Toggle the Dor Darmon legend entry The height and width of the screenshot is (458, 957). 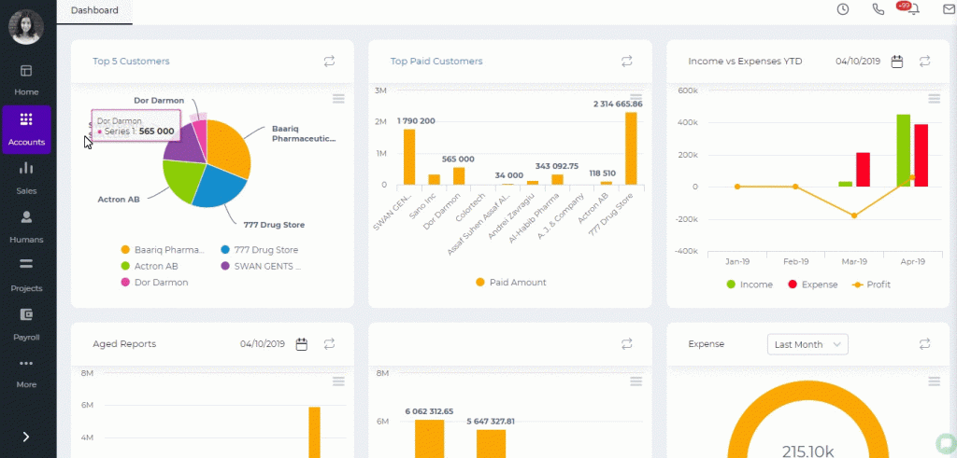coord(154,283)
